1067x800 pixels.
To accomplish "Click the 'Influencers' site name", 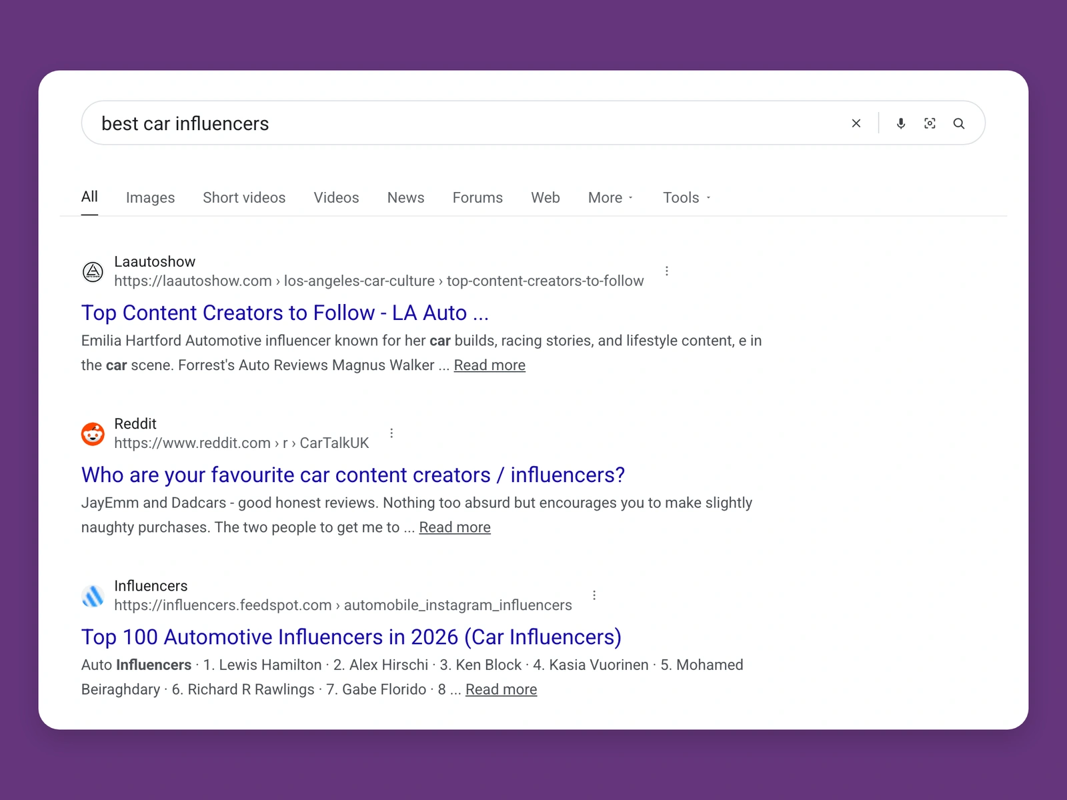I will point(151,586).
